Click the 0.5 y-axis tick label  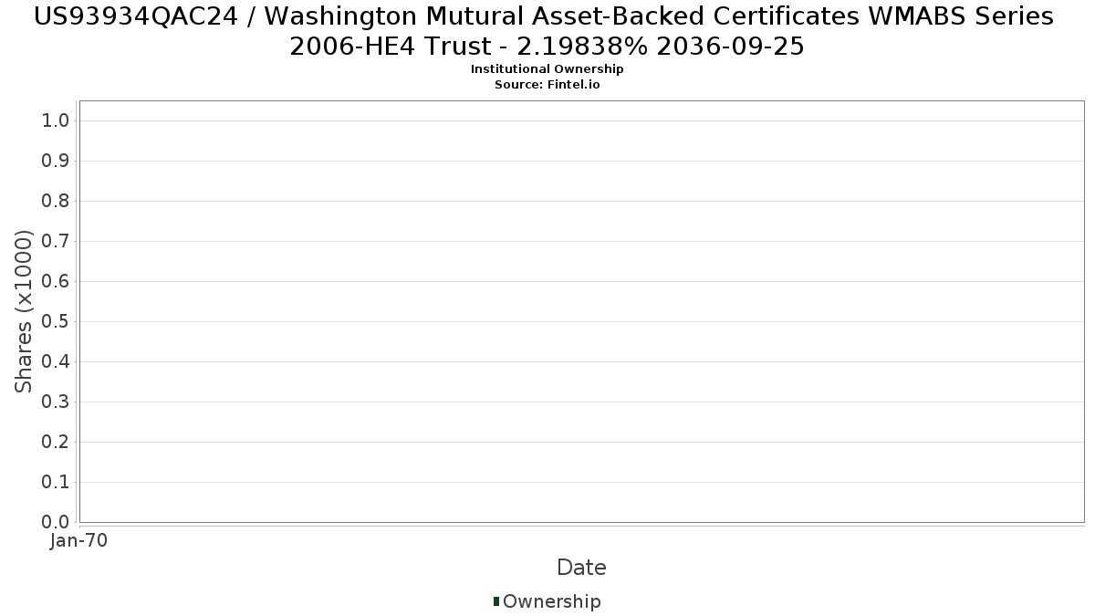(x=57, y=321)
